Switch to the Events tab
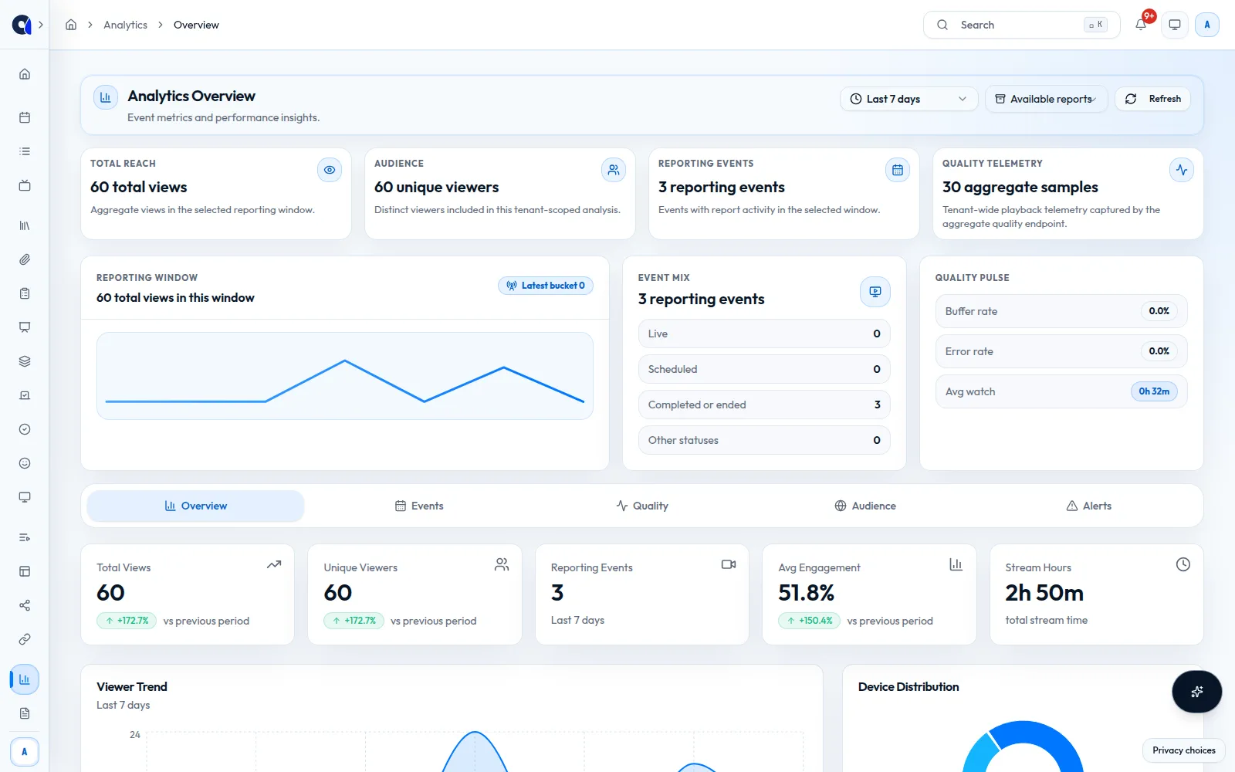 coord(419,506)
